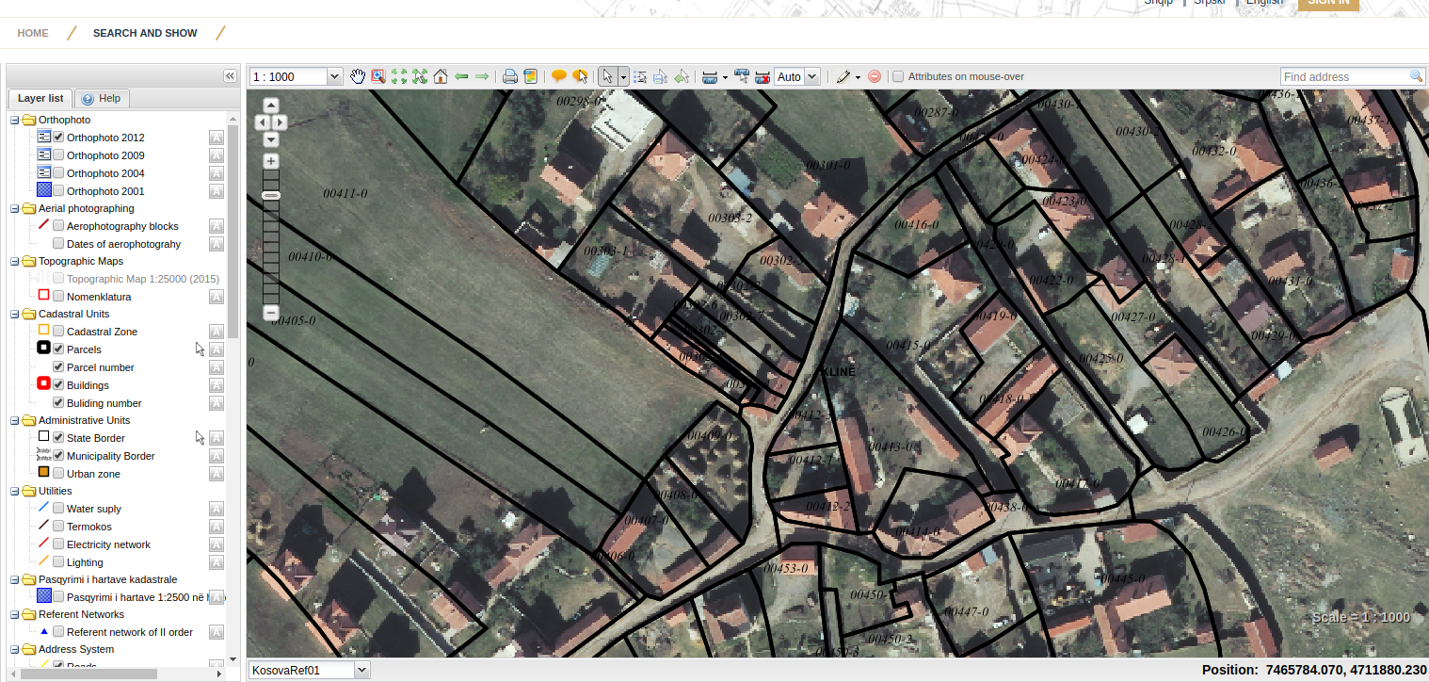The image size is (1429, 682).
Task: Go forward to next map view
Action: click(x=482, y=76)
